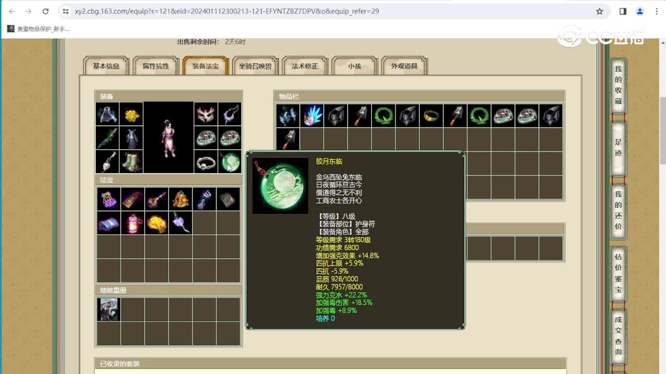Select the green sword weapon icon
The image size is (666, 374).
107,138
